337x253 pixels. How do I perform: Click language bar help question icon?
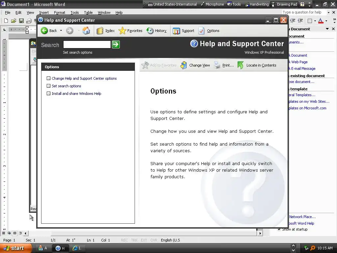pyautogui.click(x=302, y=4)
